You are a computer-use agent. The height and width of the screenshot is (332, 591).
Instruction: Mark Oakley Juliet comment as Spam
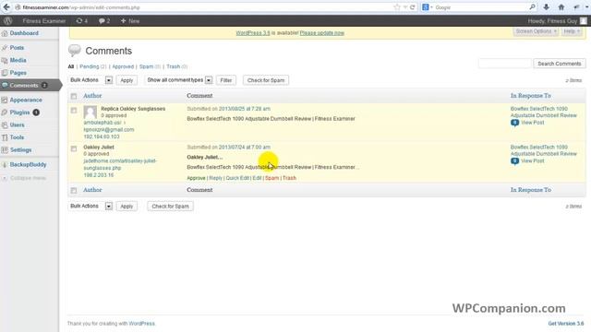click(x=271, y=178)
